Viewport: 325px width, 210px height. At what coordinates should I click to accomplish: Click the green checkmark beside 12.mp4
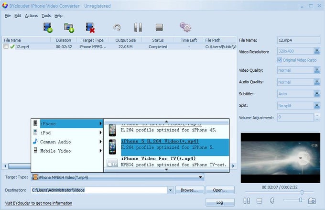tap(12, 47)
